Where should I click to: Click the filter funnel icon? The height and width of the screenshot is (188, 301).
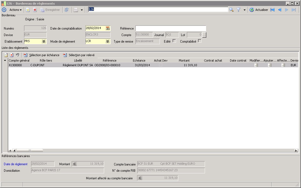tap(239, 10)
